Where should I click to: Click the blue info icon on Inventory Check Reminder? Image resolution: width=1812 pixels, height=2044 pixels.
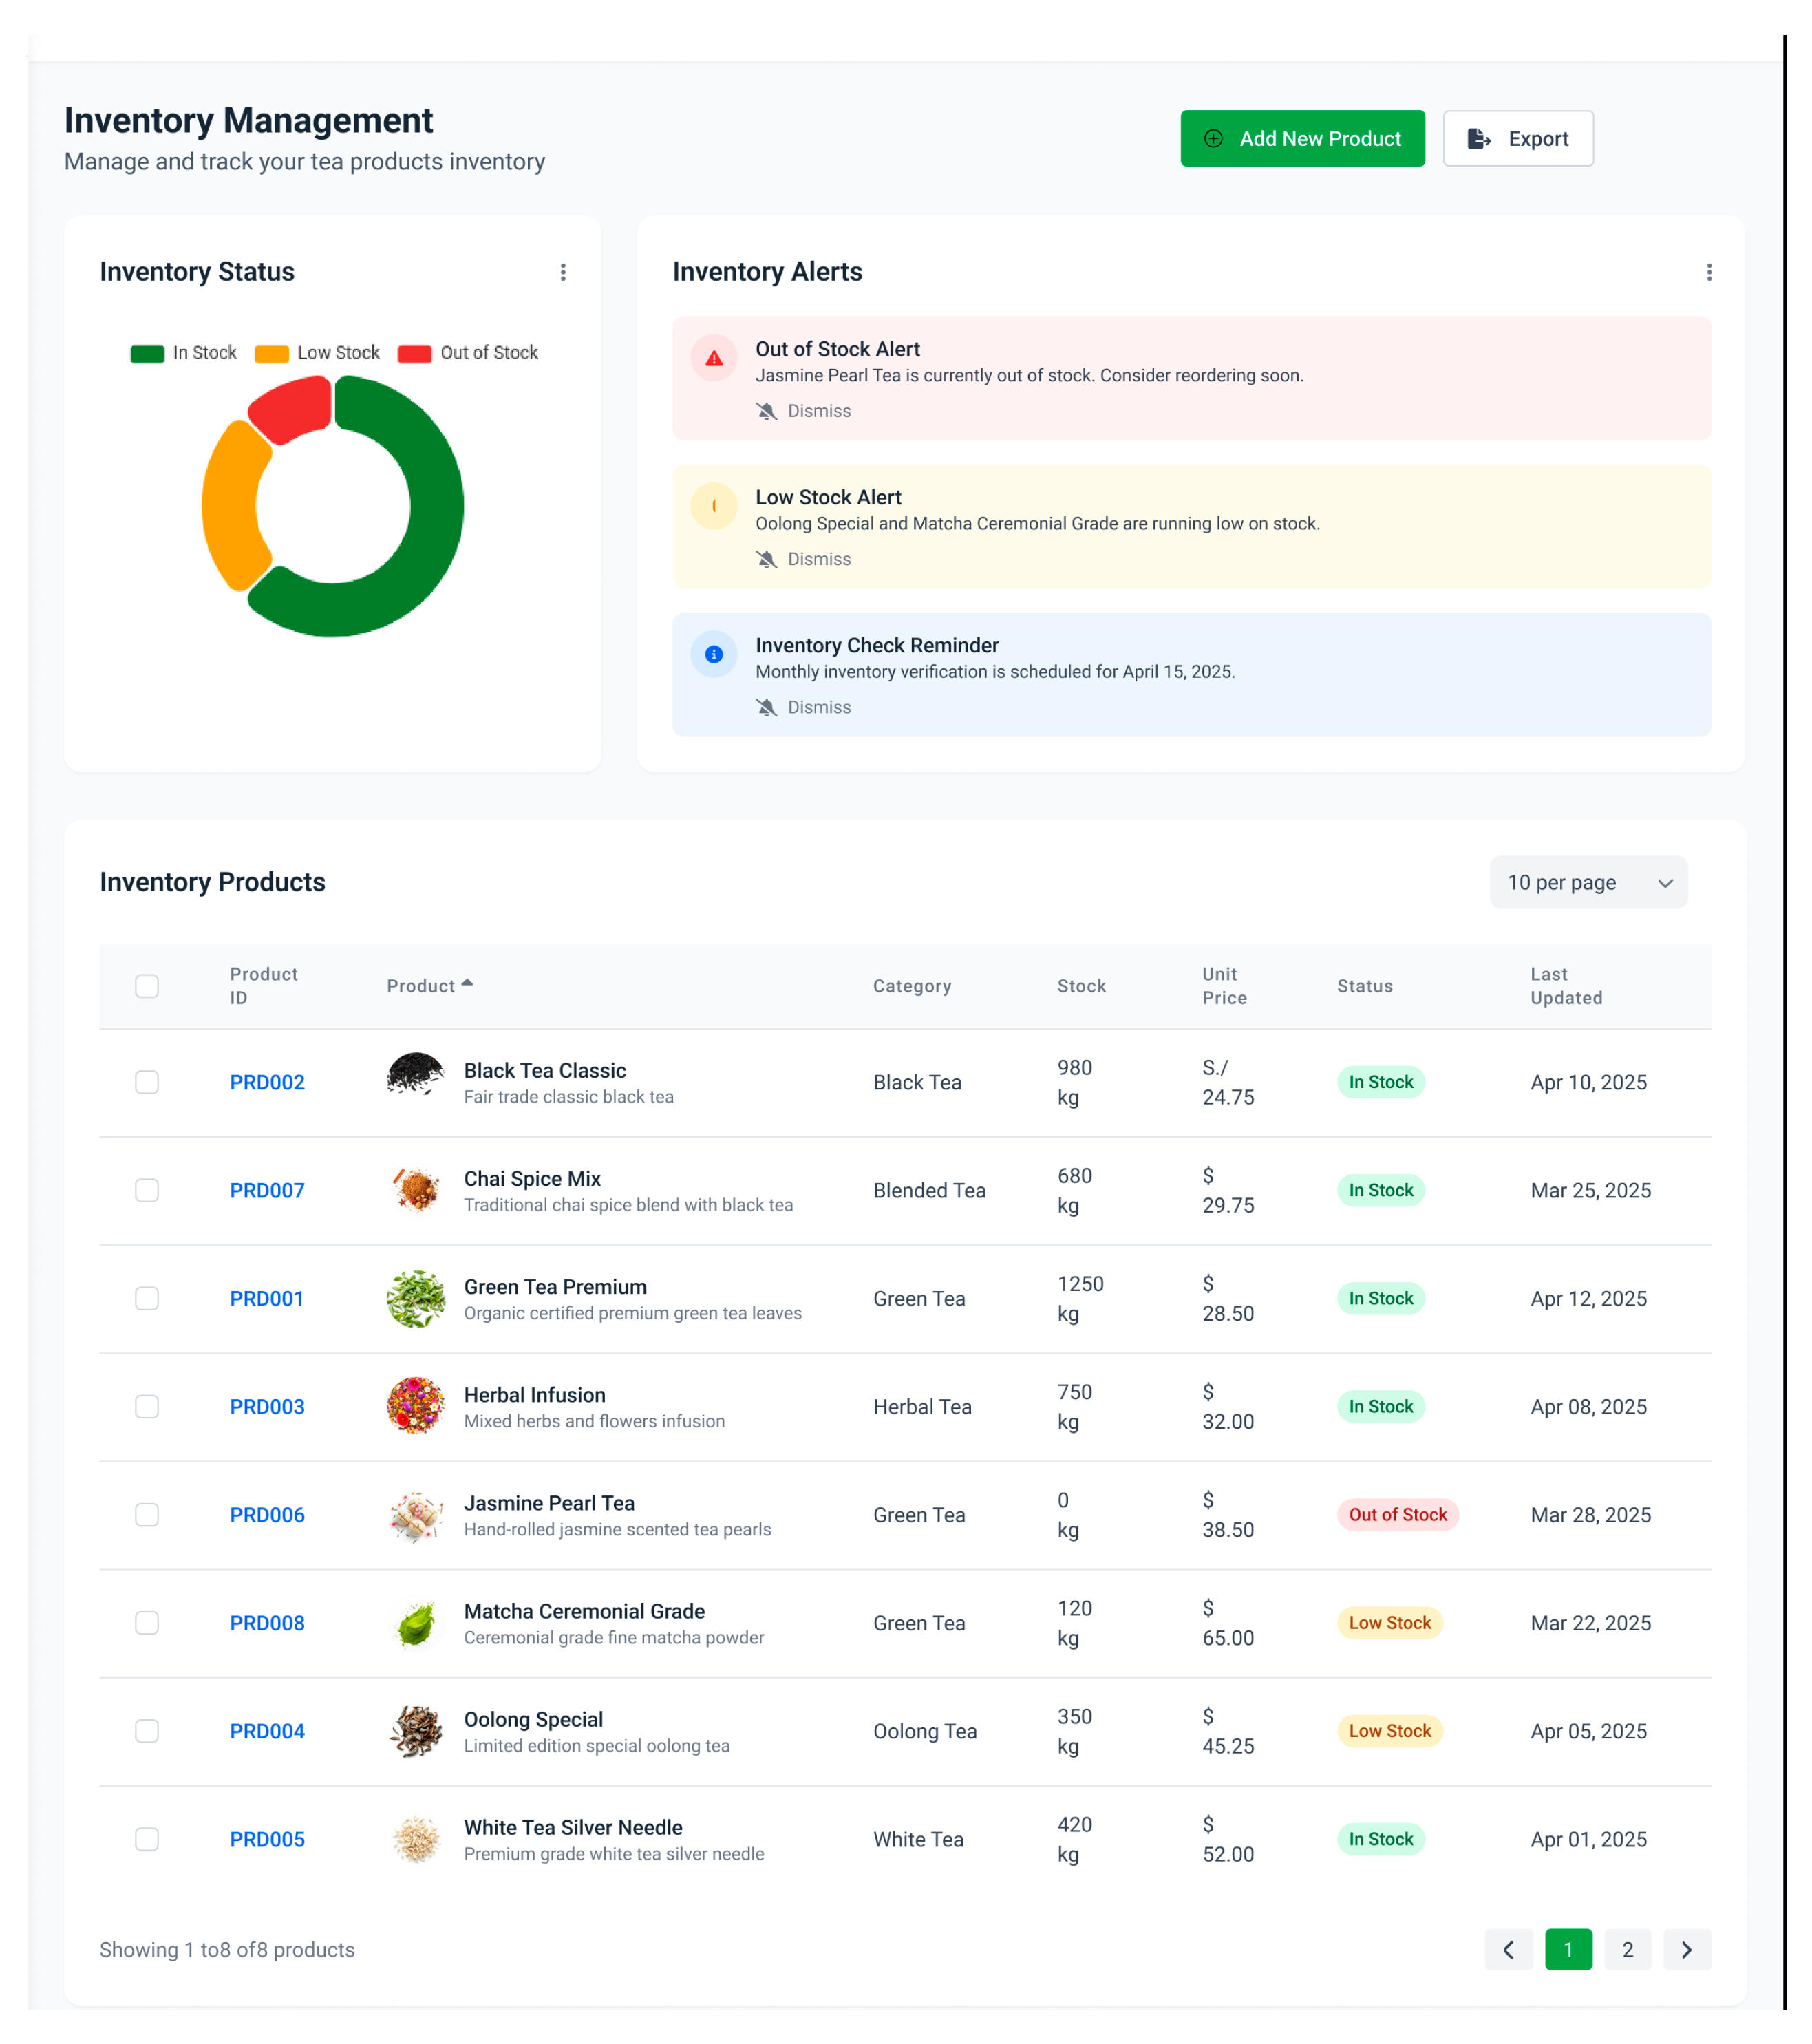pos(714,654)
